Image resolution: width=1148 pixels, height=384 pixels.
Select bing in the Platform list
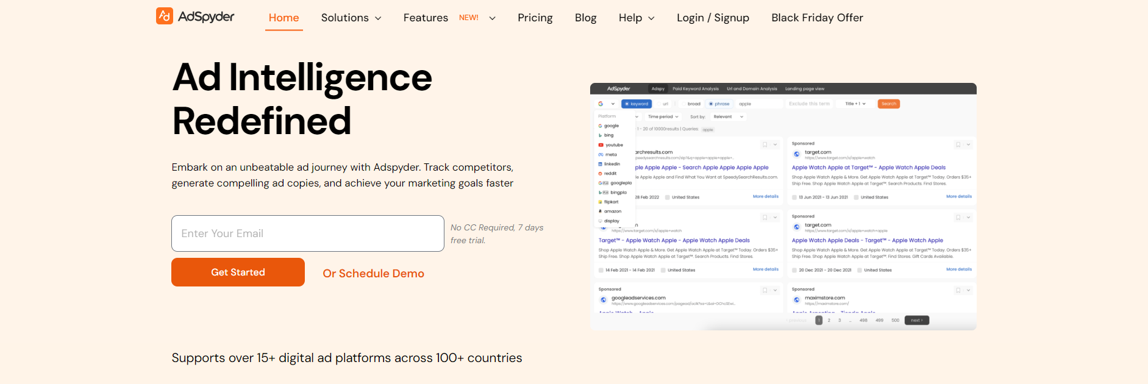[606, 135]
